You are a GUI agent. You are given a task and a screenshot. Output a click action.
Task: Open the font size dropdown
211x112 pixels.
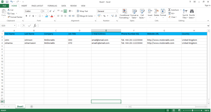pyautogui.click(x=47, y=11)
